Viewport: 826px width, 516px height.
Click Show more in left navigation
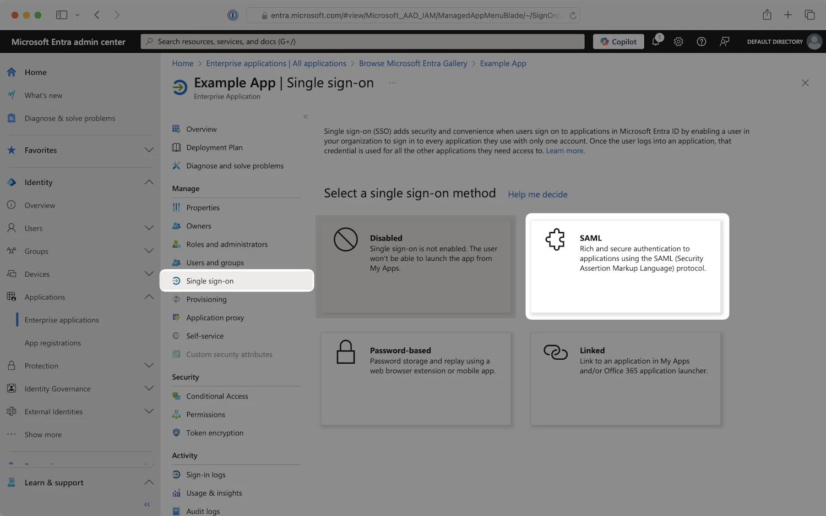(x=43, y=435)
